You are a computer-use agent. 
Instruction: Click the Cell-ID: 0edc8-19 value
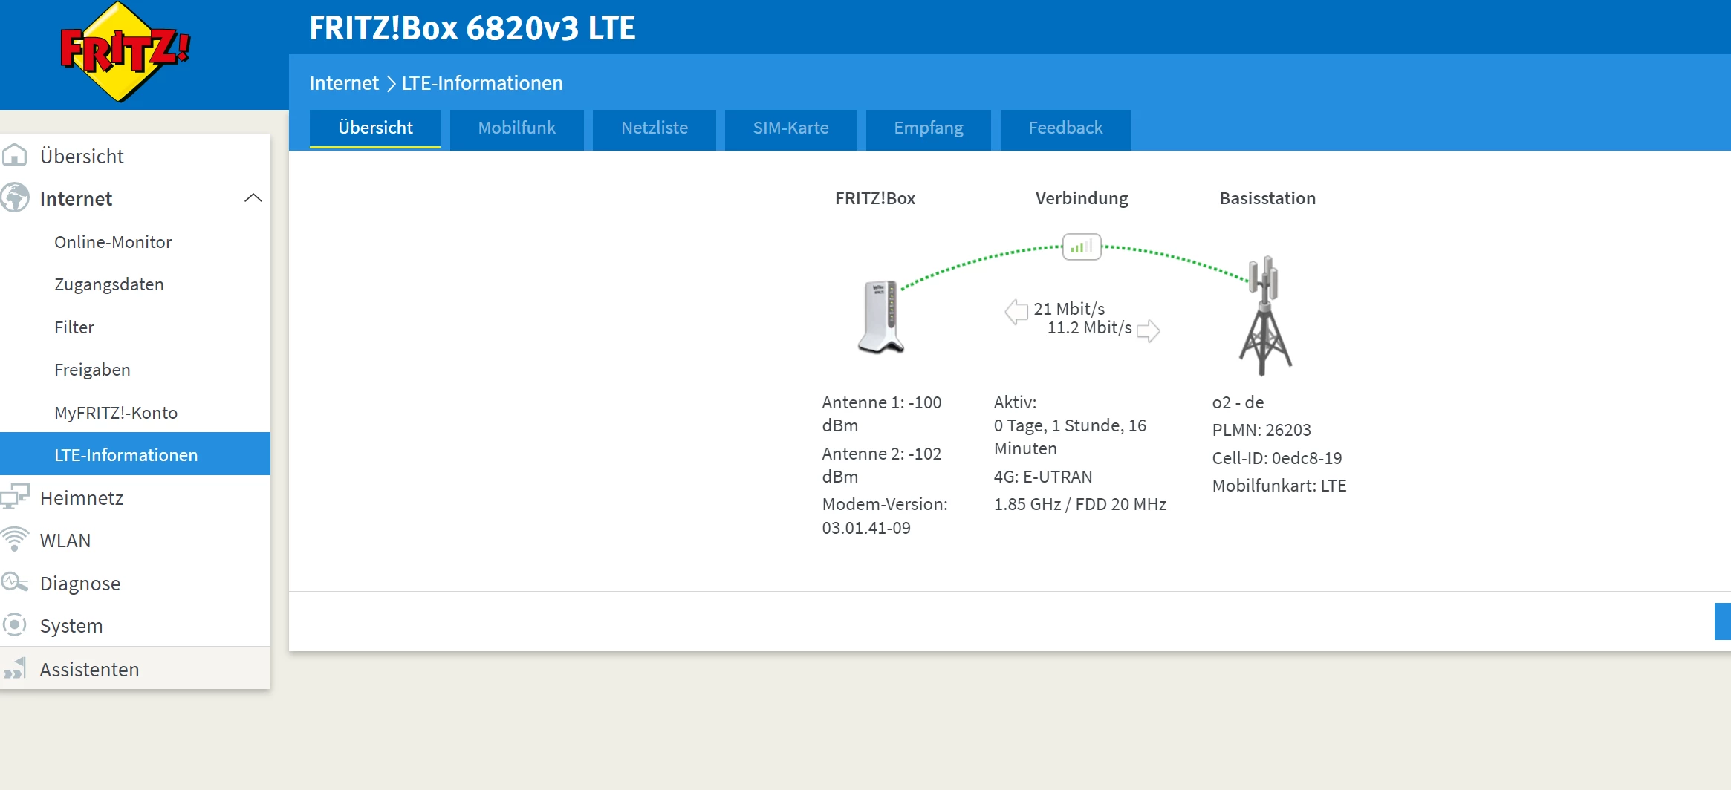1277,458
